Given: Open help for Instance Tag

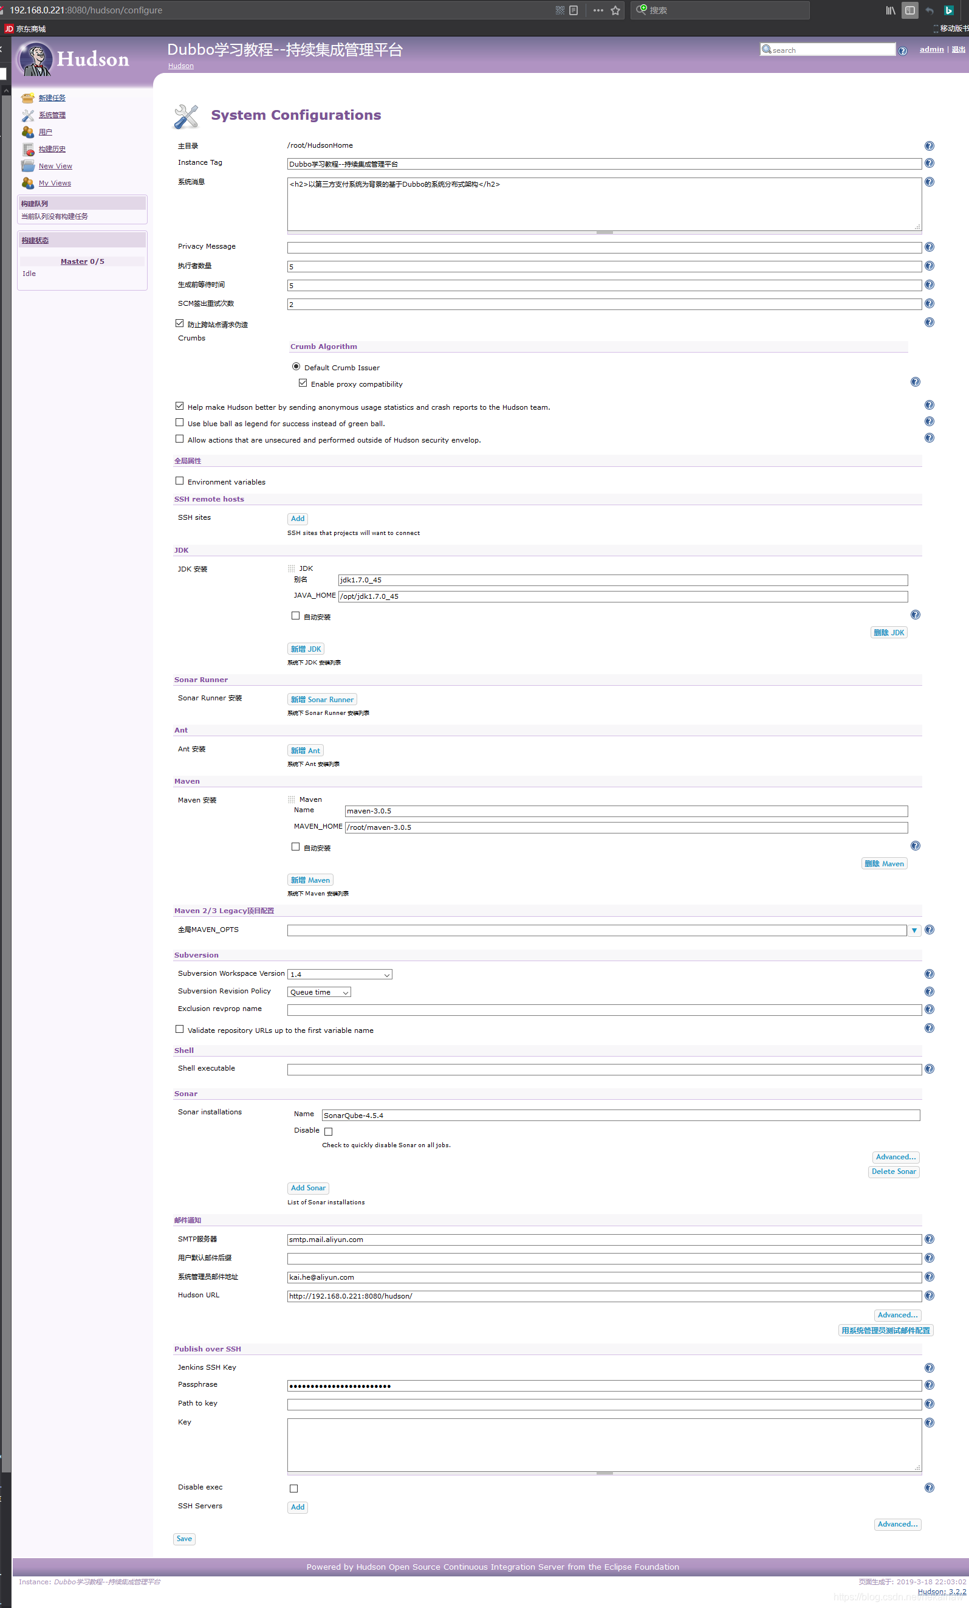Looking at the screenshot, I should coord(930,162).
